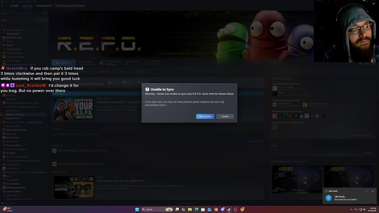Click Add a Game link
379x213 pixels.
[8, 204]
